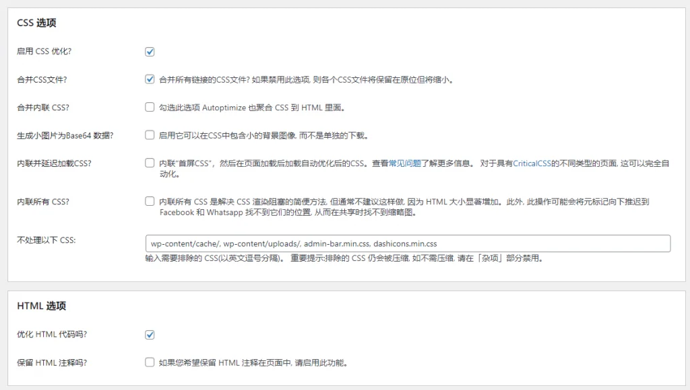This screenshot has height=390, width=690.
Task: Toggle the 合并CSS文件 checkbox
Action: (150, 79)
